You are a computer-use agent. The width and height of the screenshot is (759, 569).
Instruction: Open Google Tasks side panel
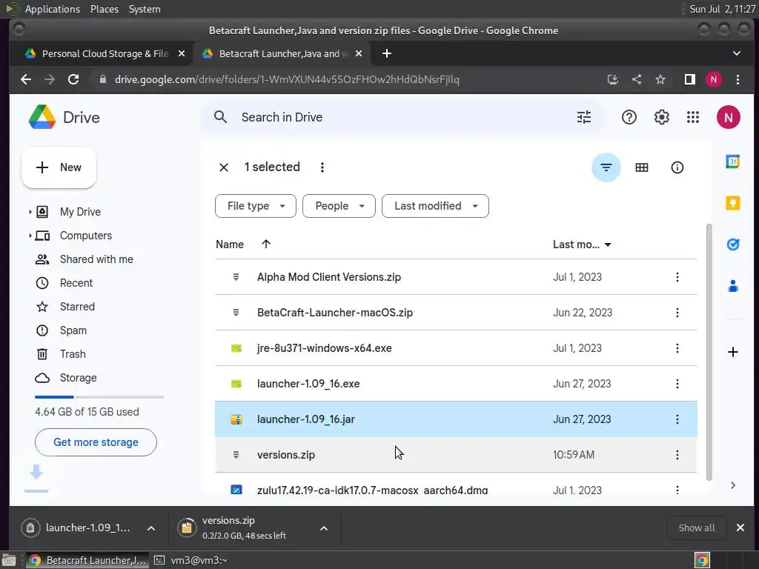pos(732,244)
